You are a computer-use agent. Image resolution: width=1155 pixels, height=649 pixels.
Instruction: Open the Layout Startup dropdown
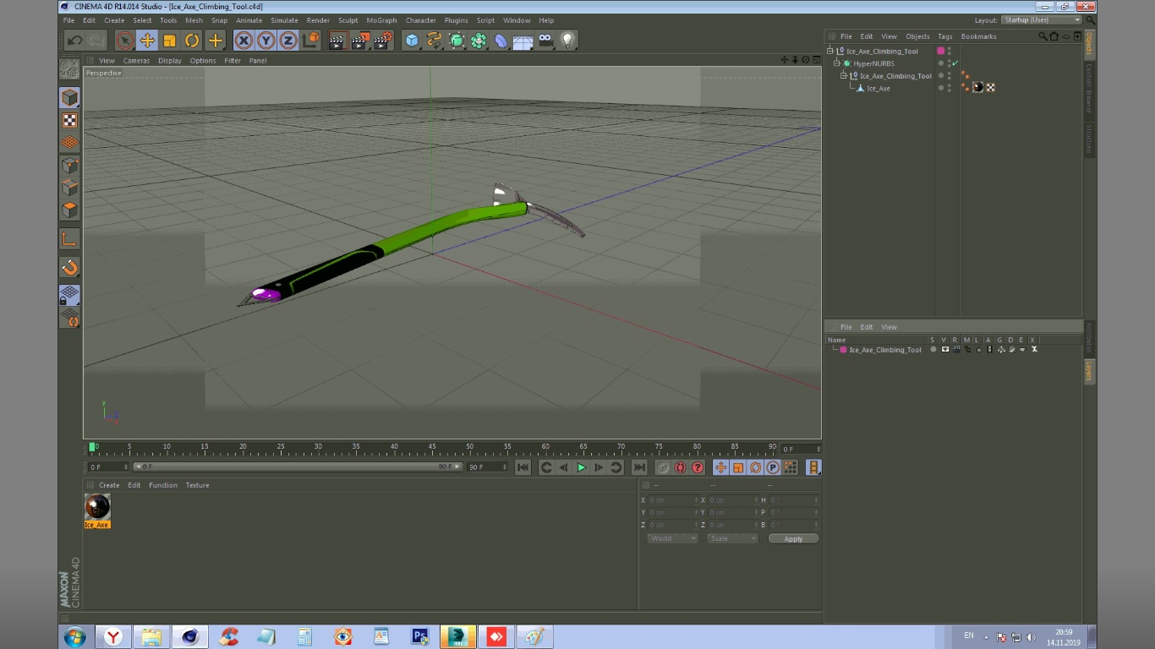1042,20
